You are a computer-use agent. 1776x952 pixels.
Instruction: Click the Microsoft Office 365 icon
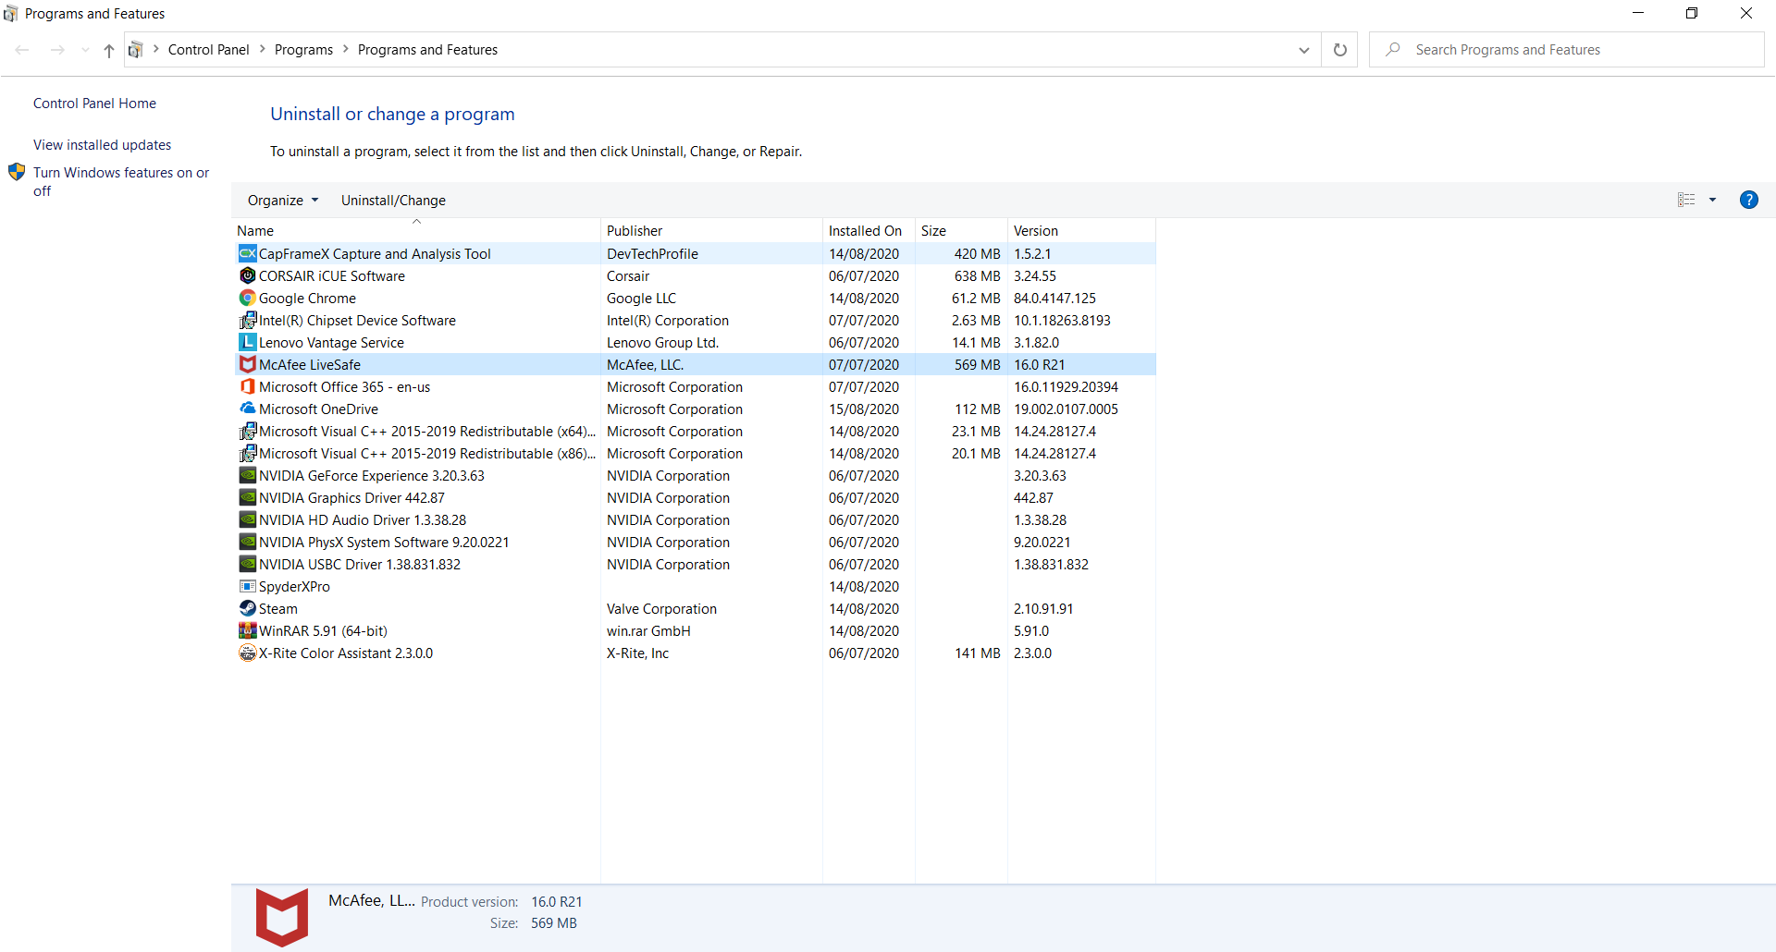tap(247, 386)
